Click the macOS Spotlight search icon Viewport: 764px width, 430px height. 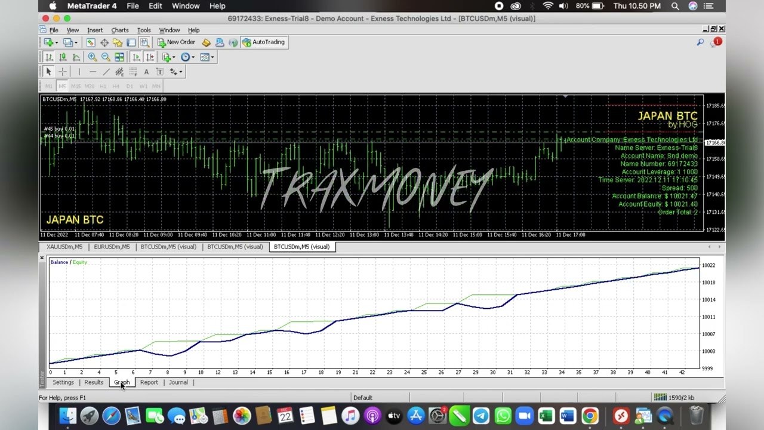pyautogui.click(x=675, y=6)
